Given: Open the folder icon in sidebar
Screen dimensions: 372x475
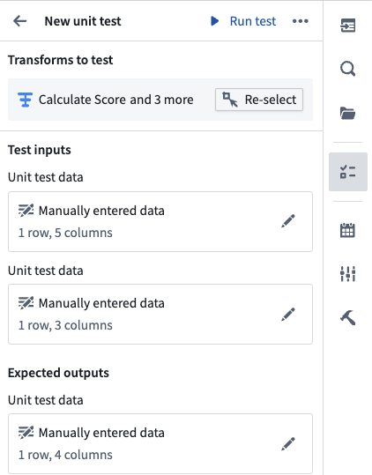Looking at the screenshot, I should tap(348, 113).
